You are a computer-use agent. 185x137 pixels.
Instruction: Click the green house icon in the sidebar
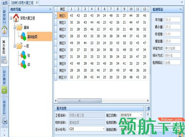(x=4, y=30)
